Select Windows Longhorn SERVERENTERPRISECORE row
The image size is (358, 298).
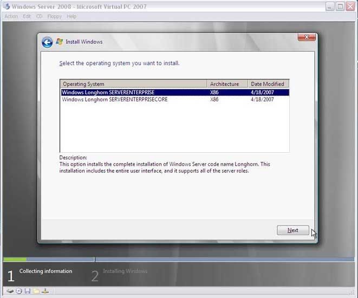[175, 99]
